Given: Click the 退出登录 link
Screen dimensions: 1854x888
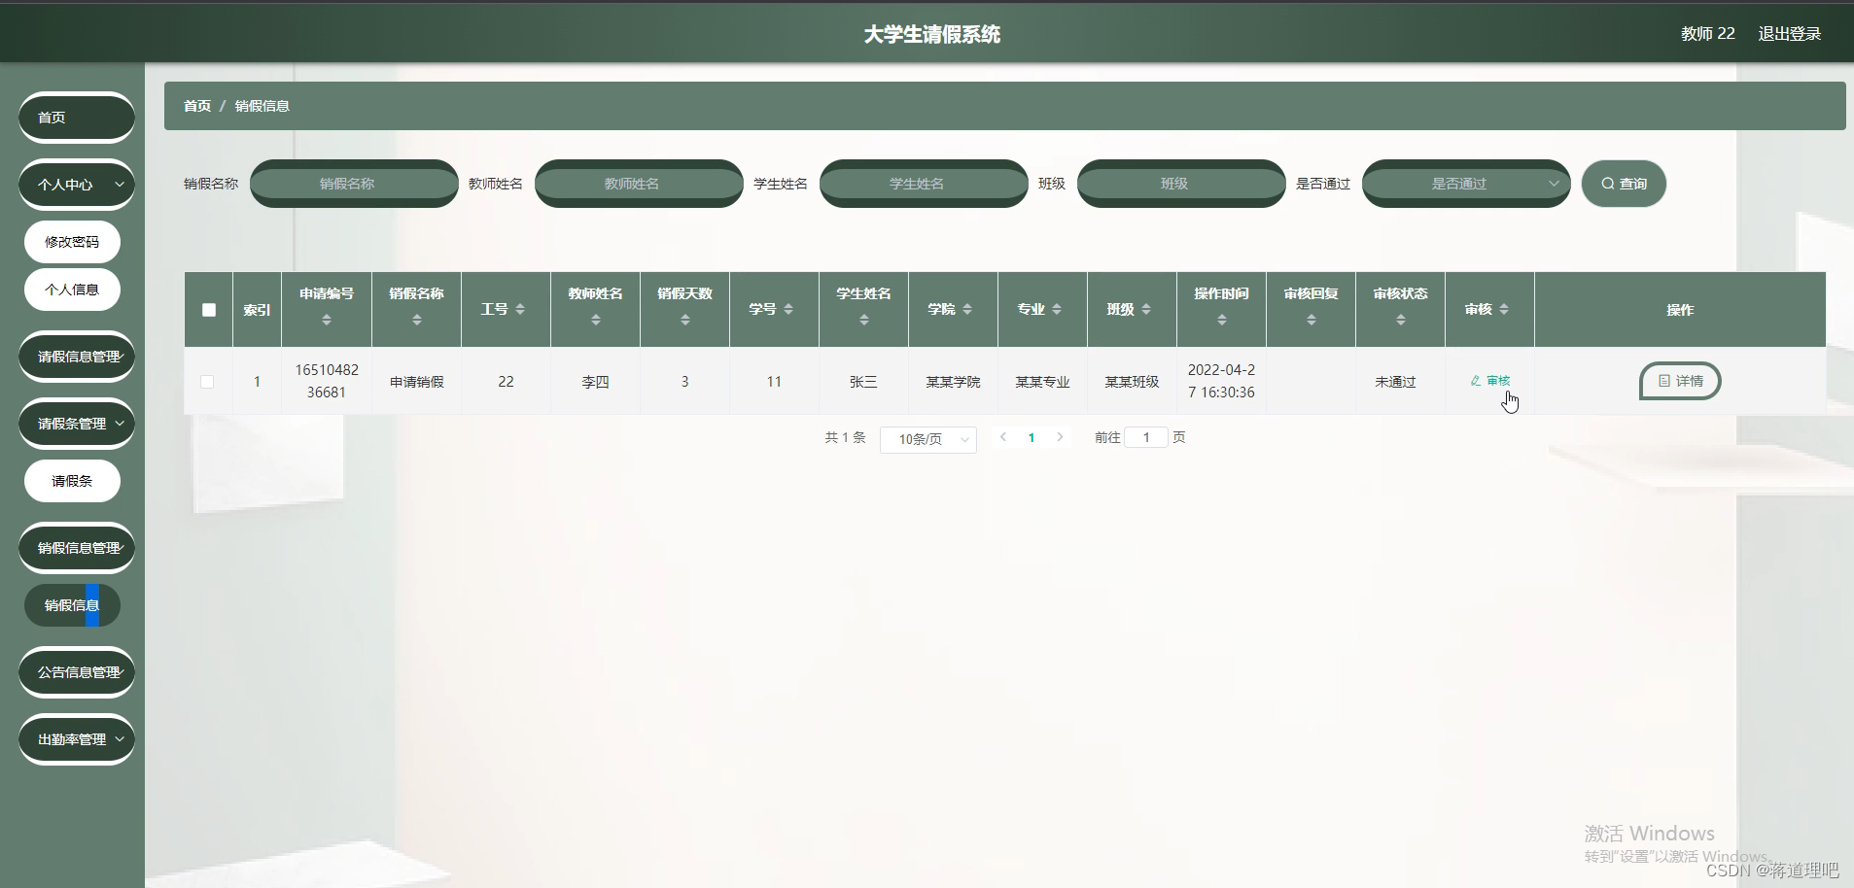Looking at the screenshot, I should [x=1788, y=32].
